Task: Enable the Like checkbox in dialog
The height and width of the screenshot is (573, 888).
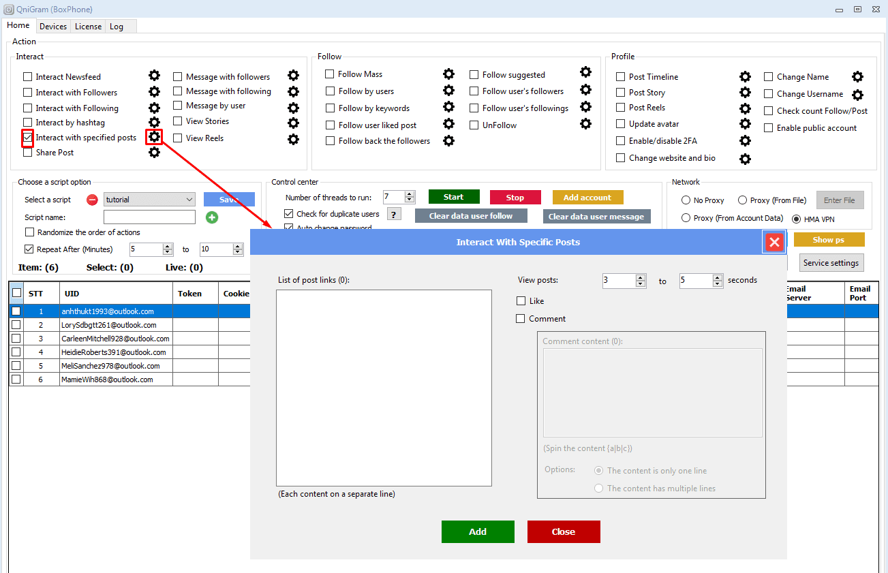Action: (521, 300)
